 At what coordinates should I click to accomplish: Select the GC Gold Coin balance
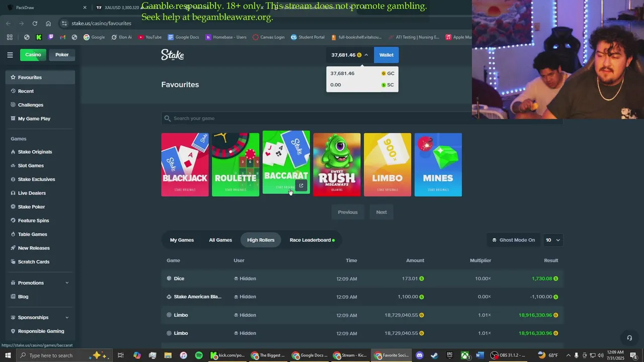pyautogui.click(x=362, y=73)
